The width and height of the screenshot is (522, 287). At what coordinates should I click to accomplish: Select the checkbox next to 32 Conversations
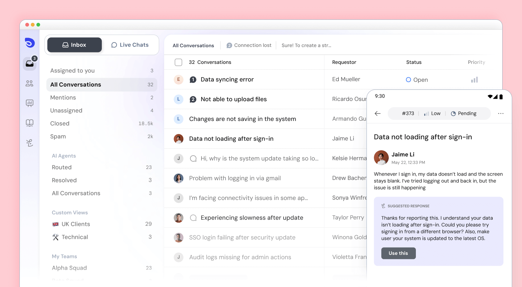[178, 62]
